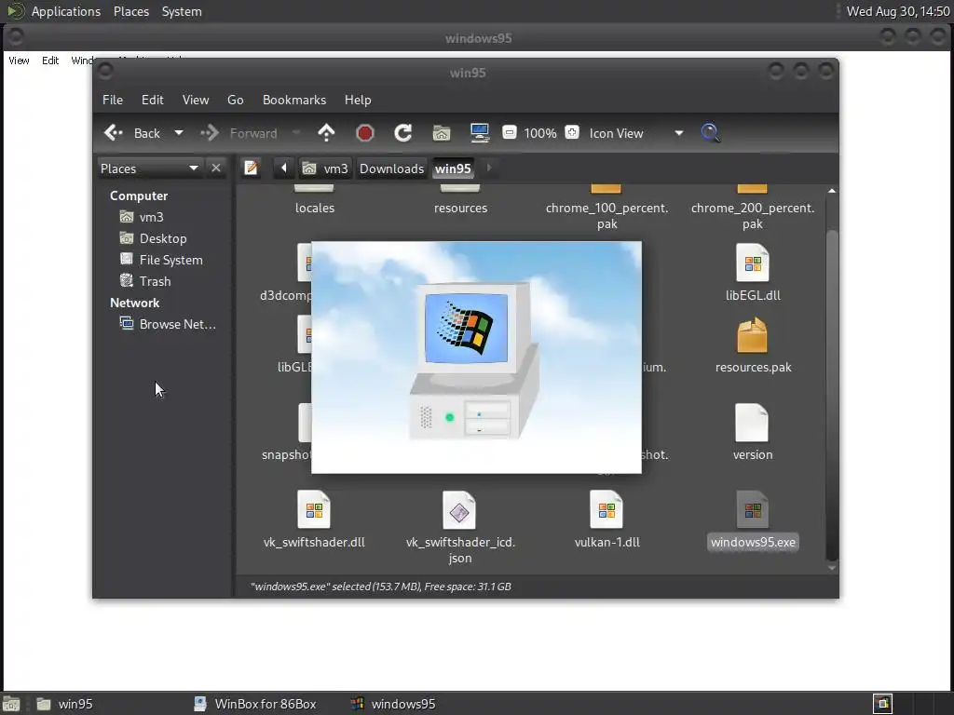Click the red Stop loading icon
The image size is (954, 715).
tap(364, 133)
